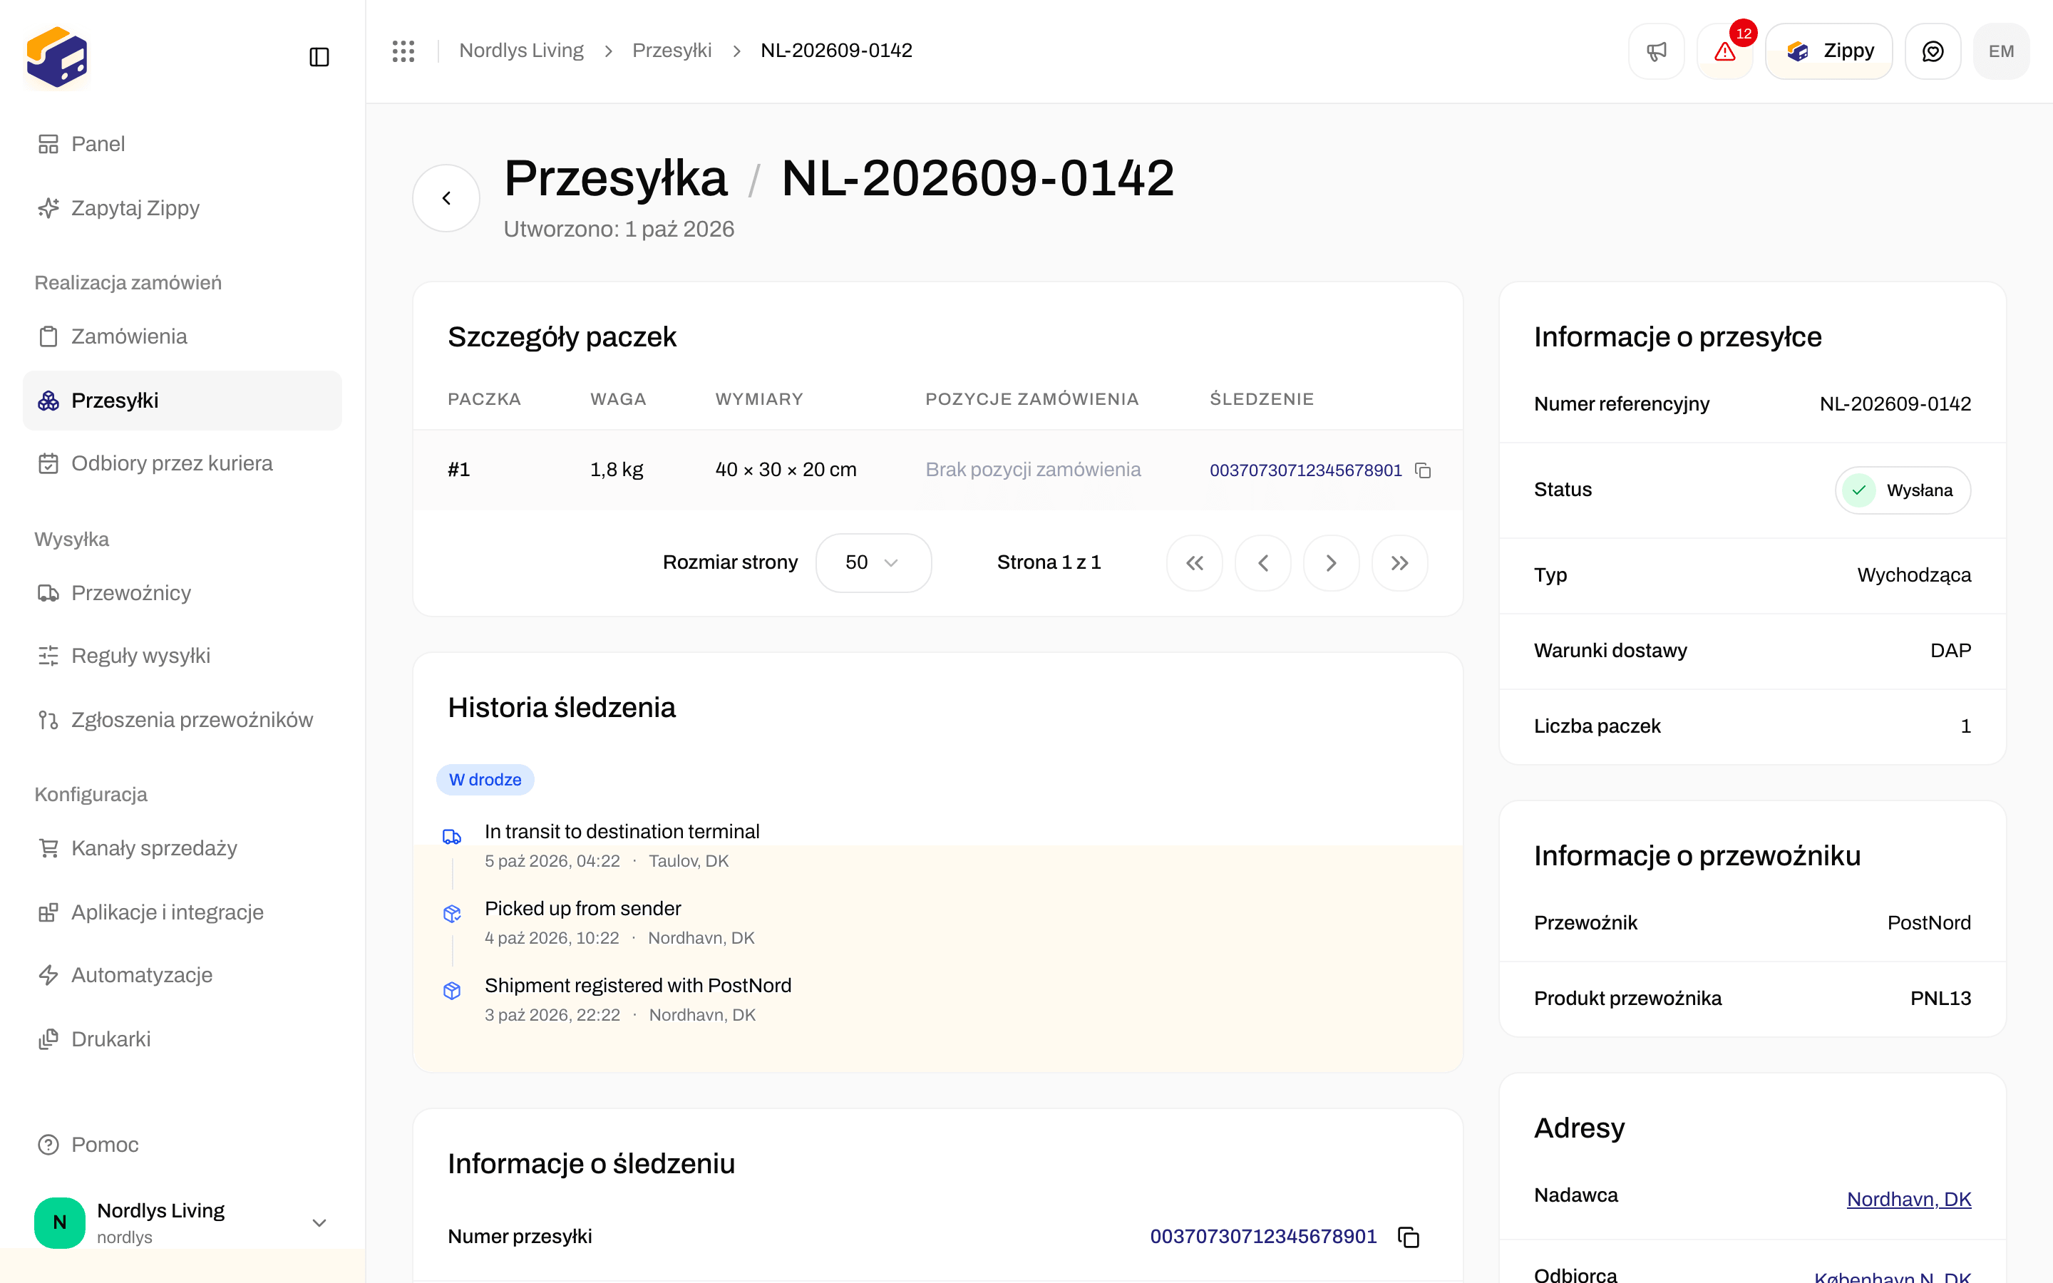Open Panel in the sidebar
2053x1283 pixels.
coord(182,144)
